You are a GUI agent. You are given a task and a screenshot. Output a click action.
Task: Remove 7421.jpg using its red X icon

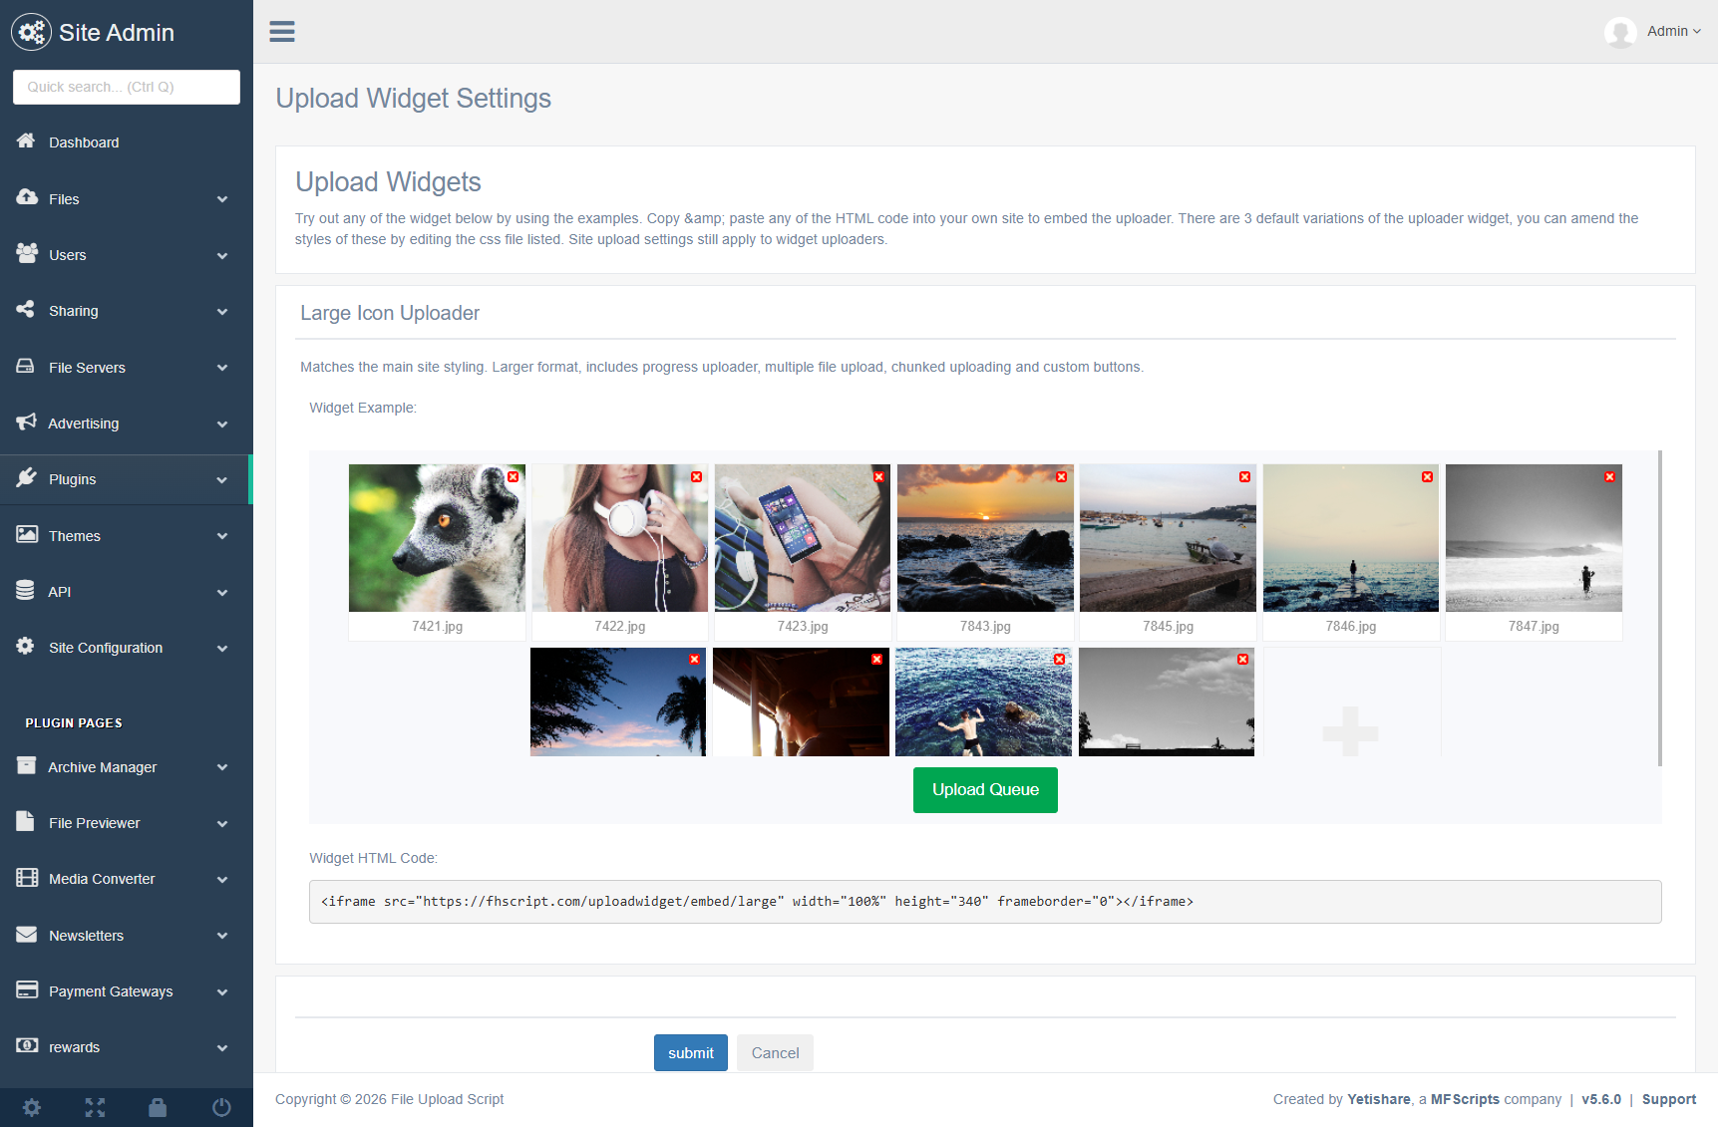pos(514,477)
